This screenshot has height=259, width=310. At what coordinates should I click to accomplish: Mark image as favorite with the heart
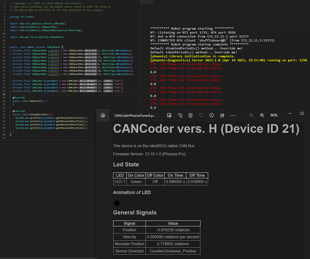pos(201,115)
